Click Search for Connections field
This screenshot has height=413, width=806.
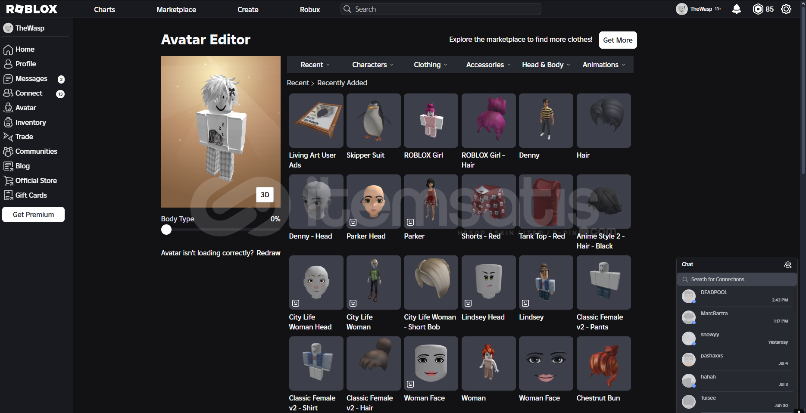tap(737, 279)
